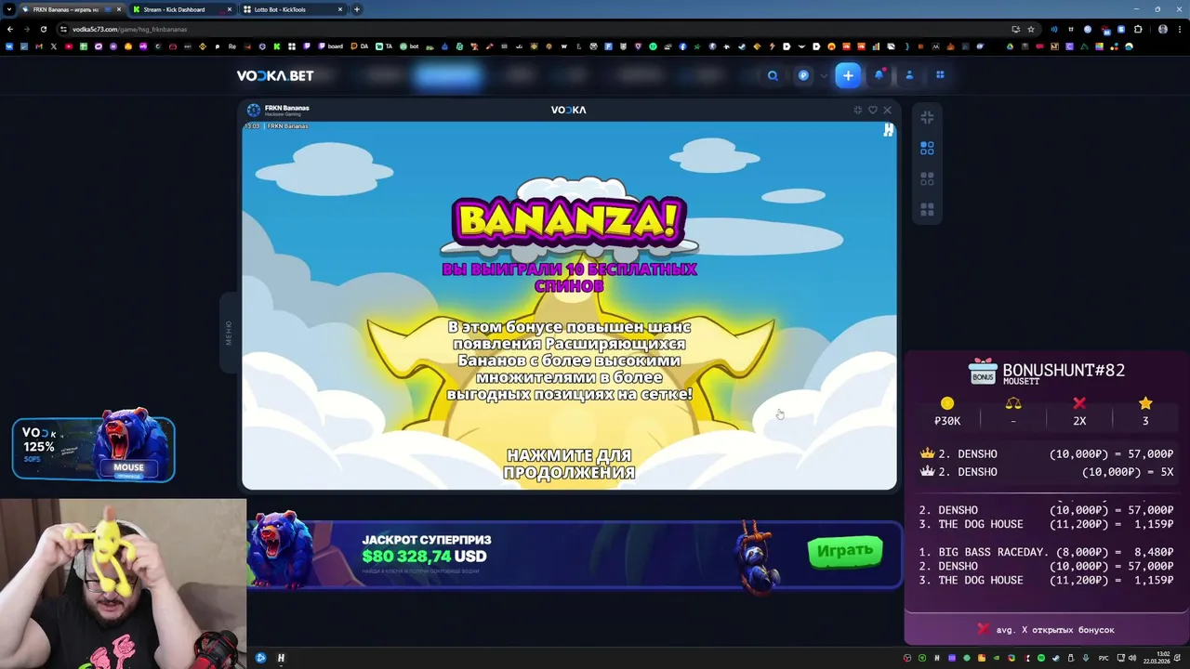Click the jackpot amount $80 328,74 USD
The height and width of the screenshot is (669, 1190).
tap(424, 557)
